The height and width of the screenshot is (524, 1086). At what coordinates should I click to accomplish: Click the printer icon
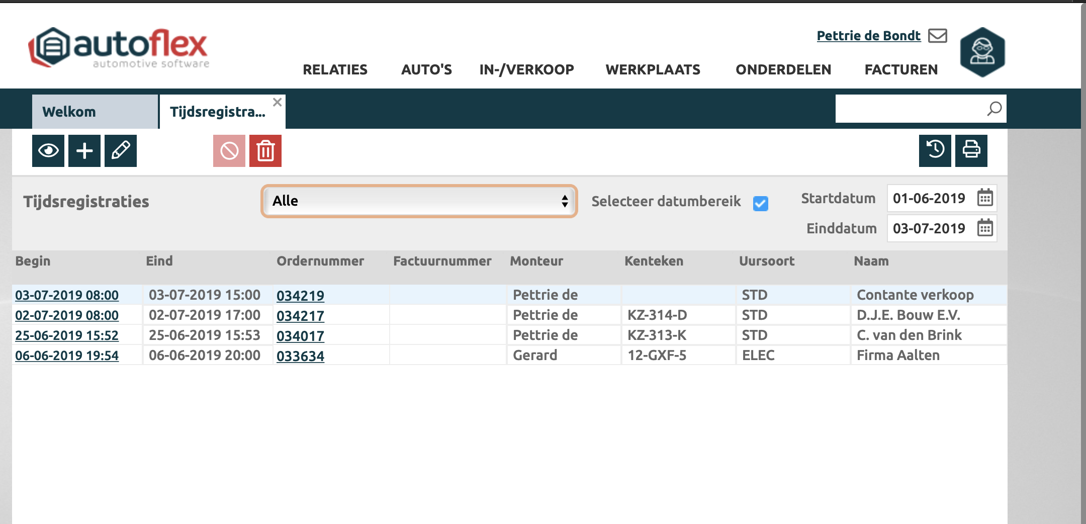(x=971, y=150)
